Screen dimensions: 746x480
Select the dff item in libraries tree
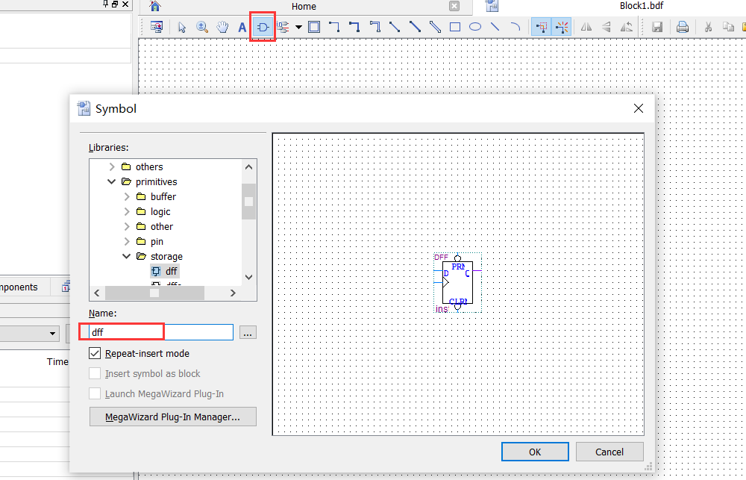[165, 272]
